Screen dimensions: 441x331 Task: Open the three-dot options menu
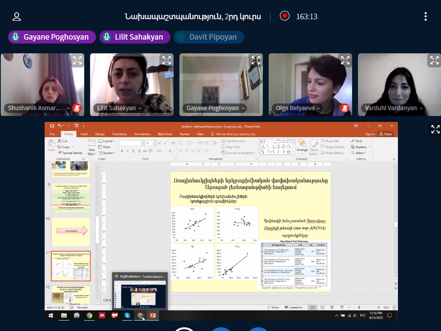click(426, 17)
